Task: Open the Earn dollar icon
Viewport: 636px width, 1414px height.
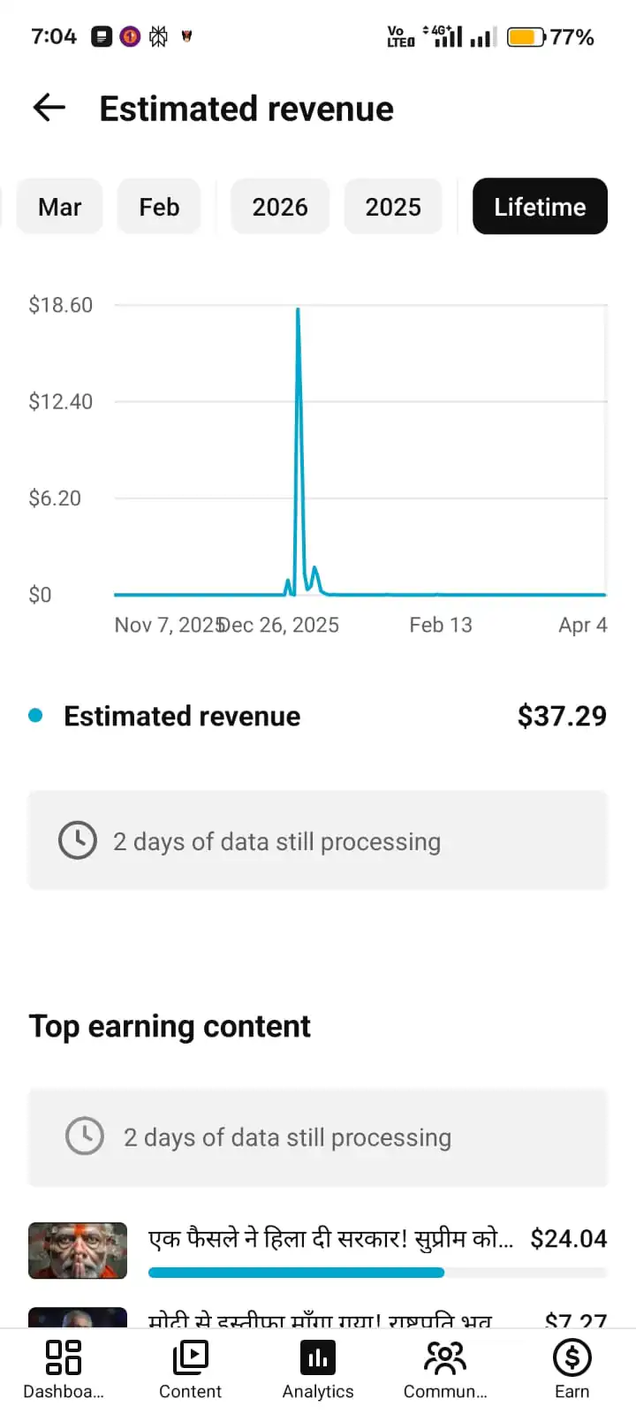Action: tap(572, 1357)
